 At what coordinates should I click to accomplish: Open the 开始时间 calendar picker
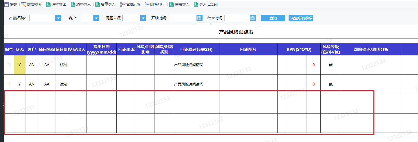tap(200, 18)
